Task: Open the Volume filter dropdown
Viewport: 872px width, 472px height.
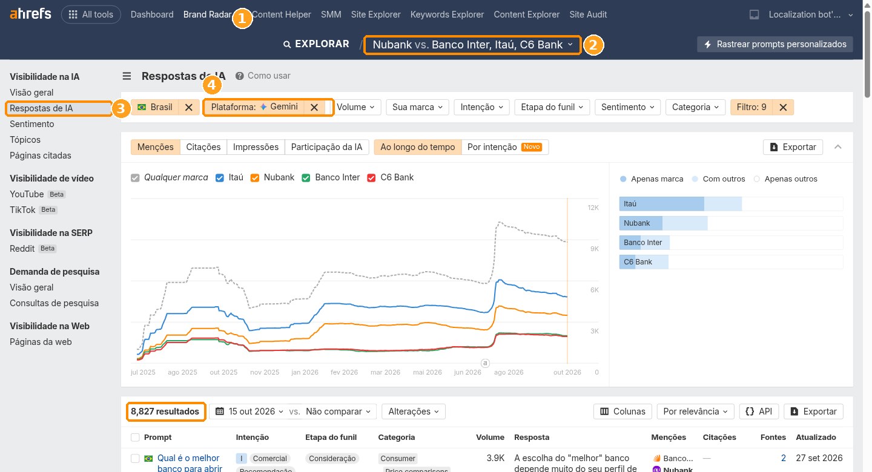Action: 356,107
